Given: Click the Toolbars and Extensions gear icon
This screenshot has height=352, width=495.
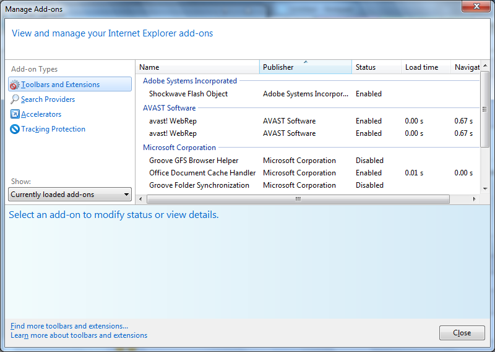Looking at the screenshot, I should point(14,85).
